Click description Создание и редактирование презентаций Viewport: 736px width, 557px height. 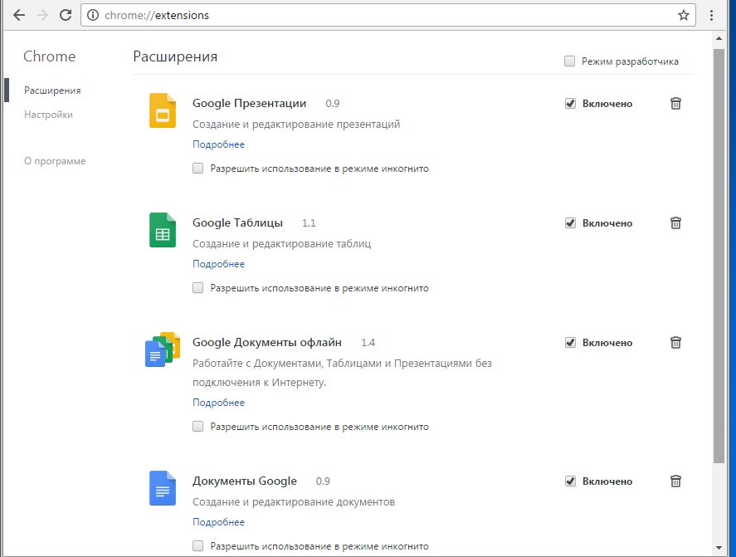click(296, 125)
